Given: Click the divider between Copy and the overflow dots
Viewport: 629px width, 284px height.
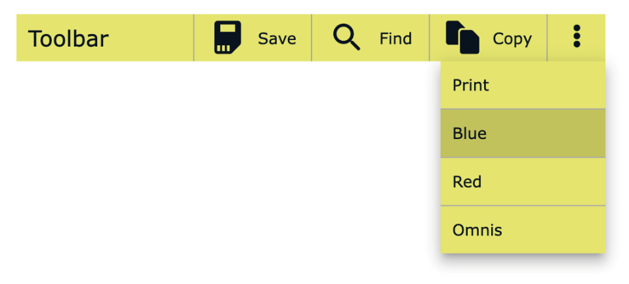Looking at the screenshot, I should pyautogui.click(x=547, y=37).
